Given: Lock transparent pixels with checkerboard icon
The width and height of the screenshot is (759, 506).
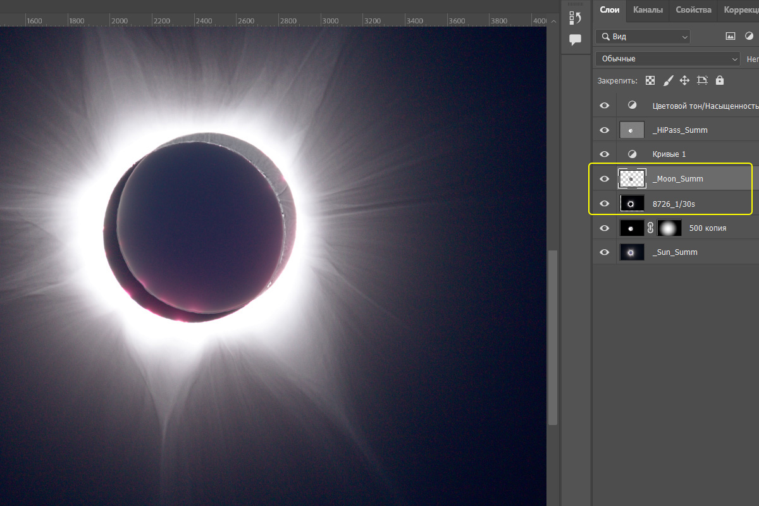Looking at the screenshot, I should pyautogui.click(x=650, y=80).
